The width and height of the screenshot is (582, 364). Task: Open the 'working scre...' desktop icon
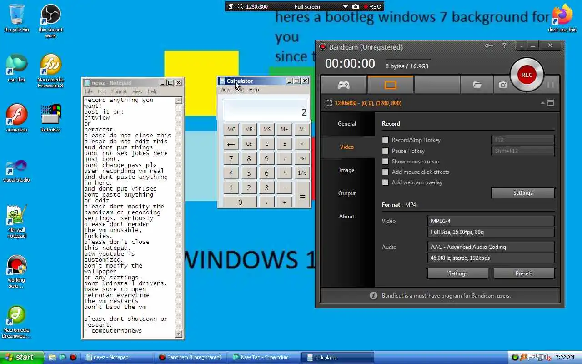(16, 272)
